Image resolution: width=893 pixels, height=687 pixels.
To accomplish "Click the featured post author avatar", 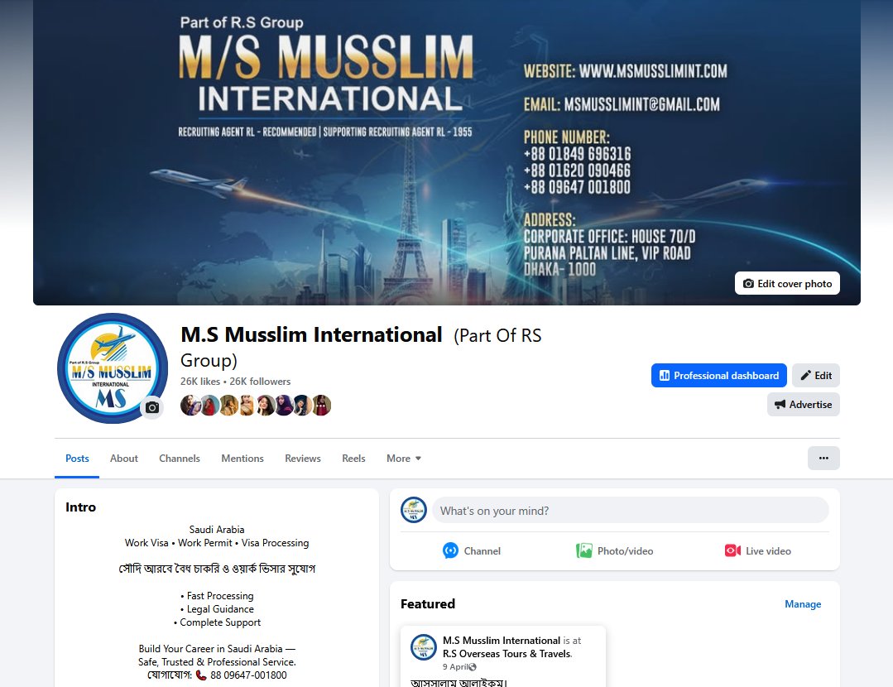I will pyautogui.click(x=424, y=647).
